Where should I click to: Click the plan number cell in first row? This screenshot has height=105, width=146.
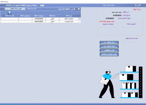coord(52,19)
